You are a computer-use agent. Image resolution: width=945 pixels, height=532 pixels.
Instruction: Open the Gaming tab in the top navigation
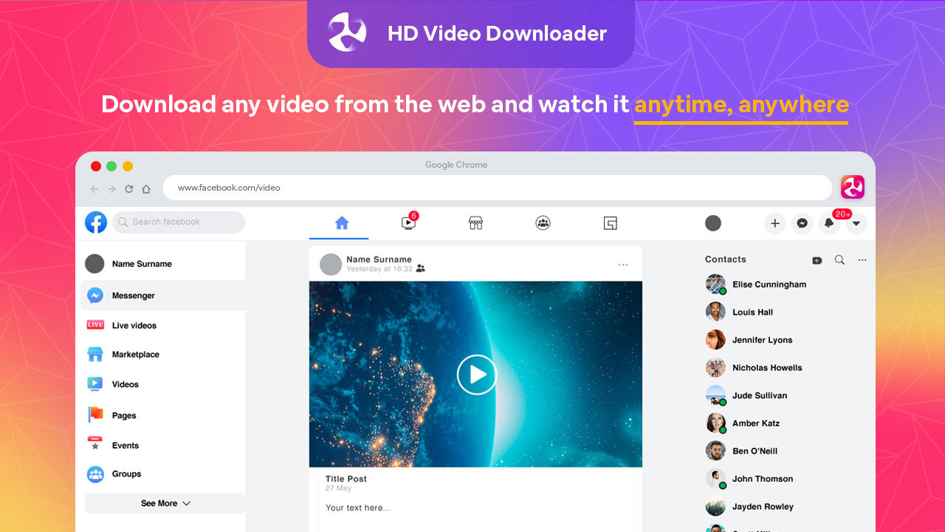tap(610, 223)
